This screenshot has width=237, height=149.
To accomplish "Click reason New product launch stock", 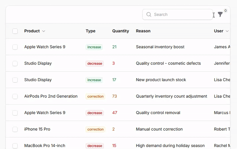I will (x=161, y=80).
